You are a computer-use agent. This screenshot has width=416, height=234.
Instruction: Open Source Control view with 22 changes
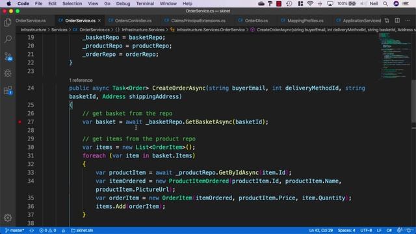[8, 57]
